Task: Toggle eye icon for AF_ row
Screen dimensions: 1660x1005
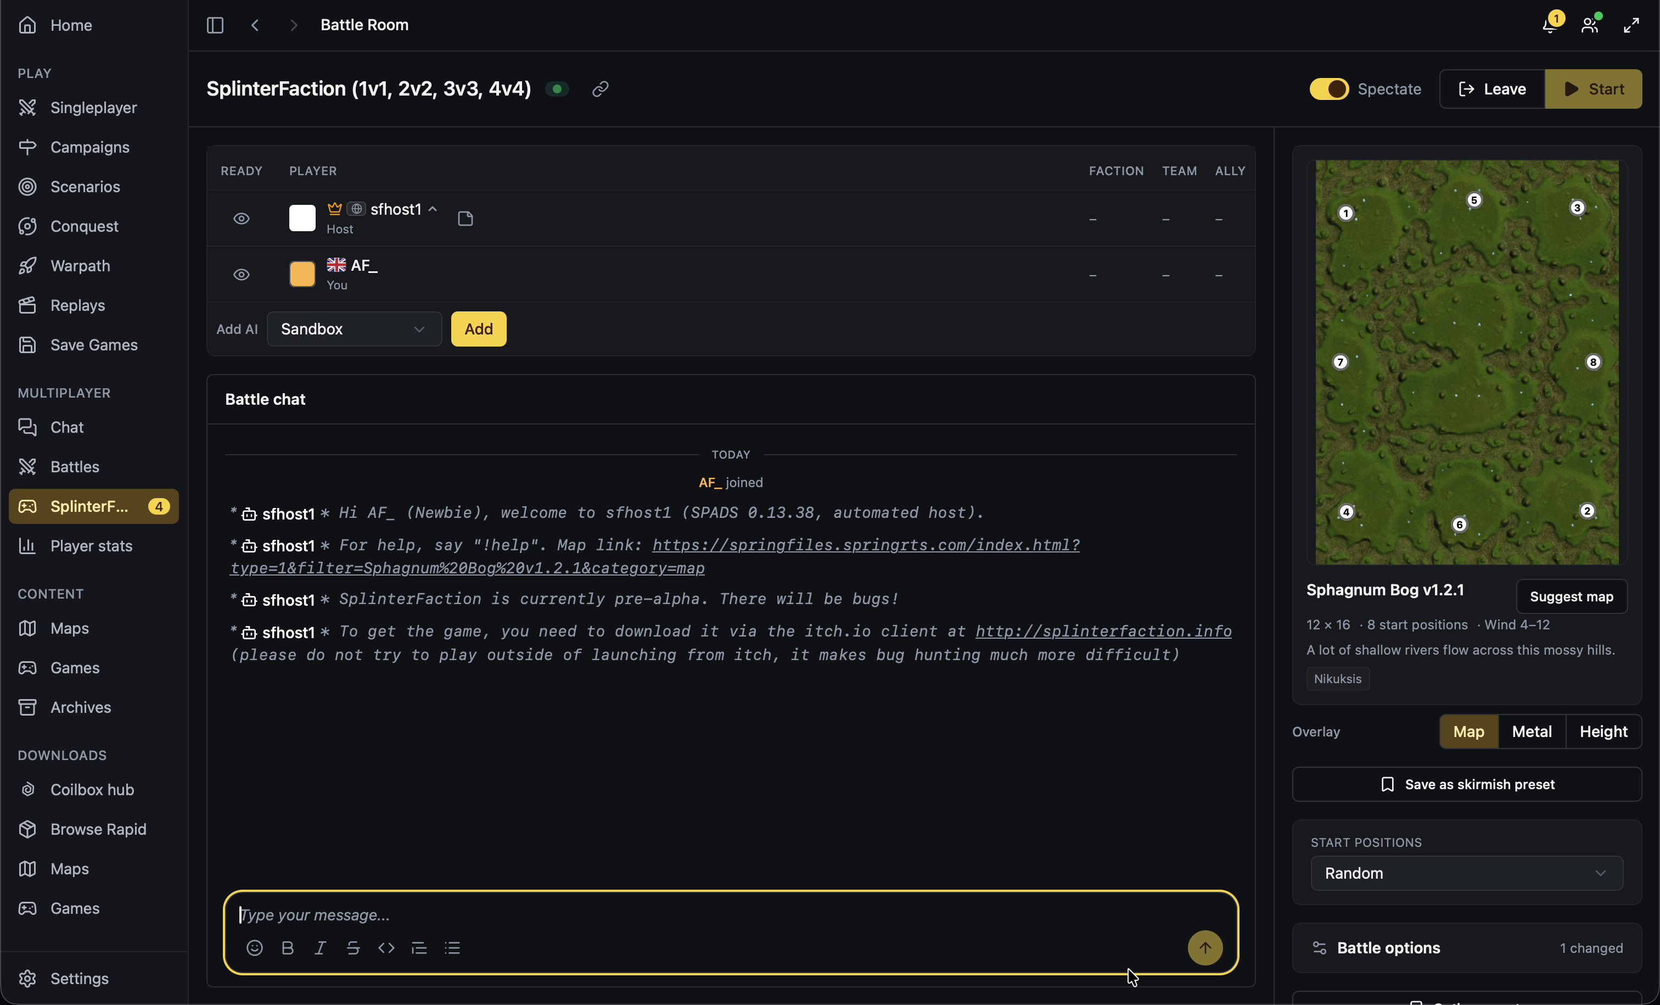Action: pos(241,275)
